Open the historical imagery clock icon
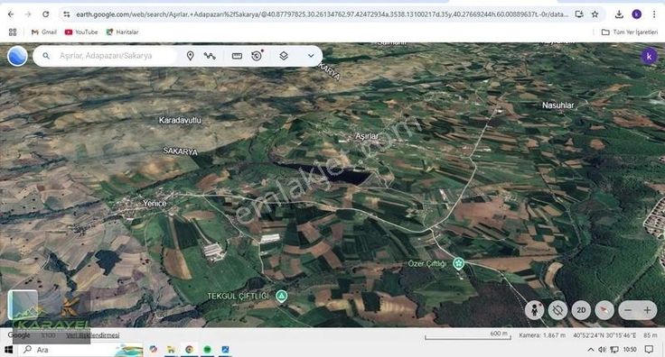665x357 pixels. tap(257, 55)
